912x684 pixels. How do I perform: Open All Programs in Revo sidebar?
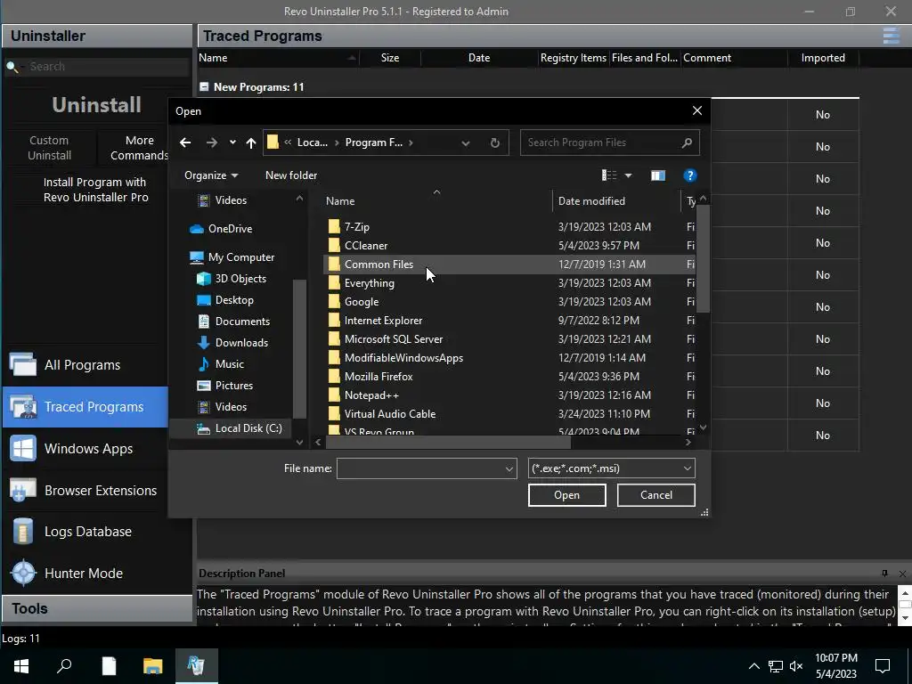[85, 365]
